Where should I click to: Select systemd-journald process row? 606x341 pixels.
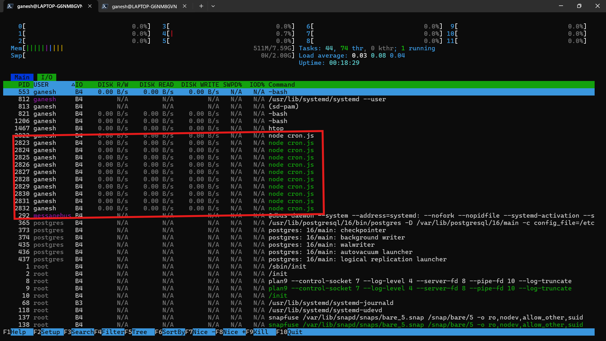[299, 303]
